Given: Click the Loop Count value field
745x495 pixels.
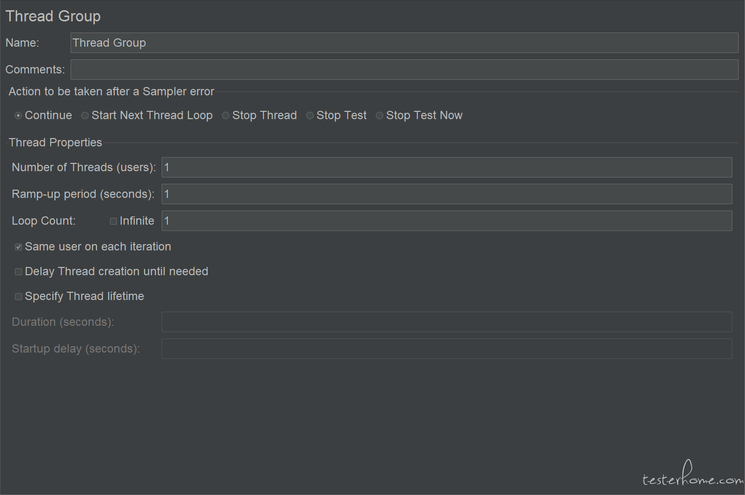Looking at the screenshot, I should [x=447, y=221].
